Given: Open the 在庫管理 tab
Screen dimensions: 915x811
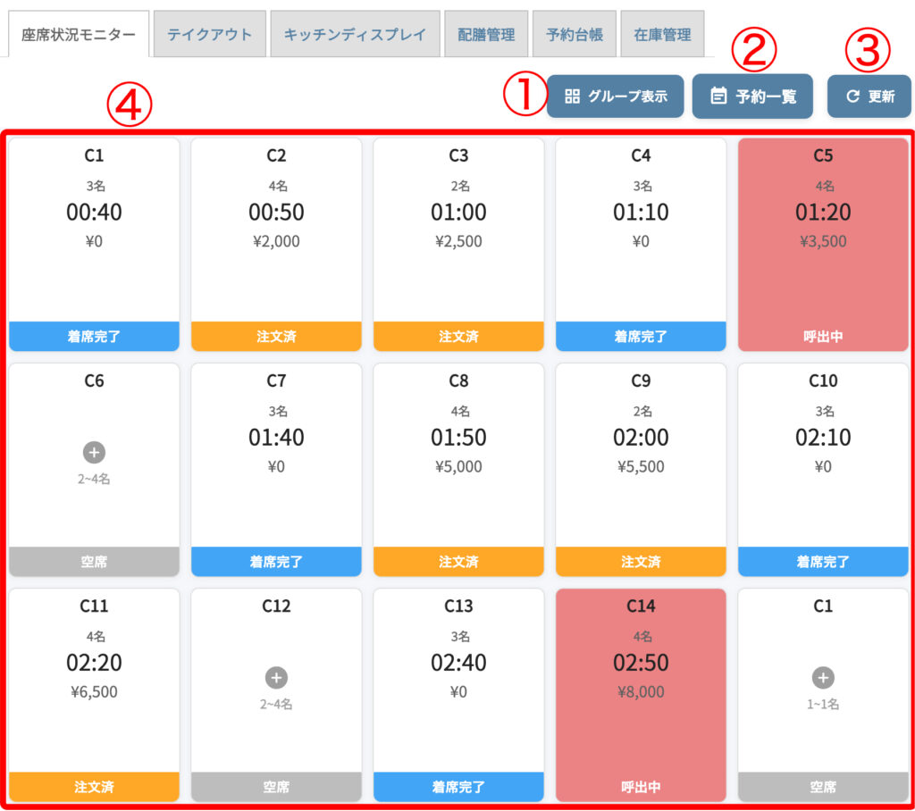Looking at the screenshot, I should tap(662, 35).
